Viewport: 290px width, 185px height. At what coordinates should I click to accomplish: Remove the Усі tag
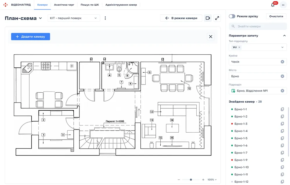tap(239, 47)
